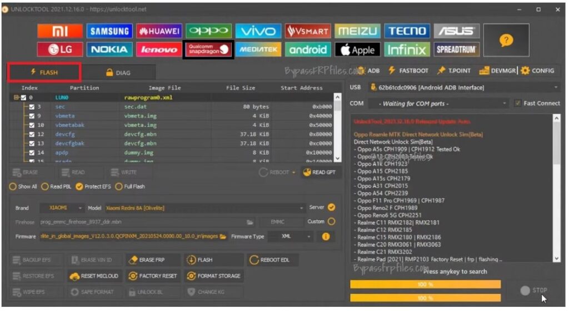Image resolution: width=569 pixels, height=314 pixels.
Task: Uncheck the vbmeta partition checkbox
Action: coord(32,116)
